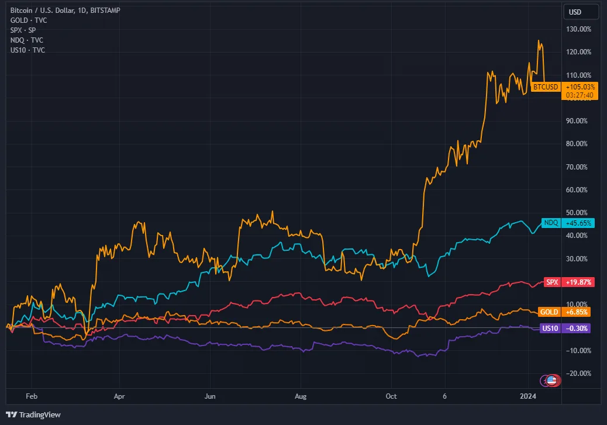This screenshot has width=607, height=425.
Task: Click the US flag event icon
Action: point(551,381)
